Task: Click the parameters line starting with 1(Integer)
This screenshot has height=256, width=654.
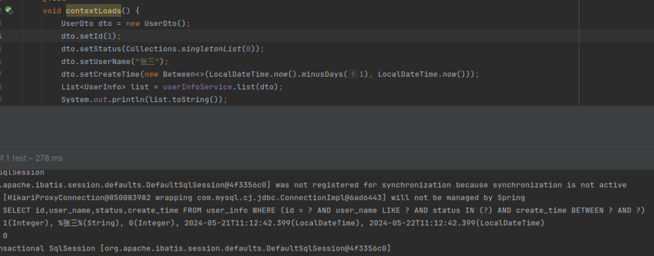Action: 274,223
